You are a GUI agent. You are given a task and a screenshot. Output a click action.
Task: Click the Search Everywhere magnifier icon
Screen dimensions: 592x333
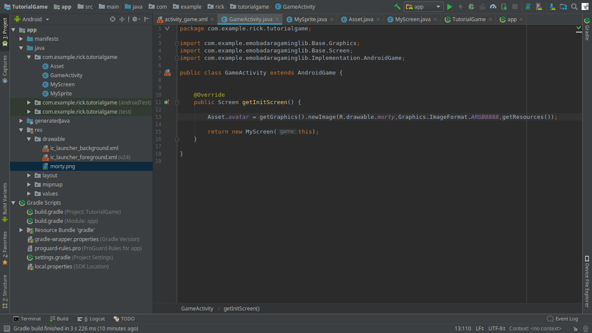click(x=574, y=7)
